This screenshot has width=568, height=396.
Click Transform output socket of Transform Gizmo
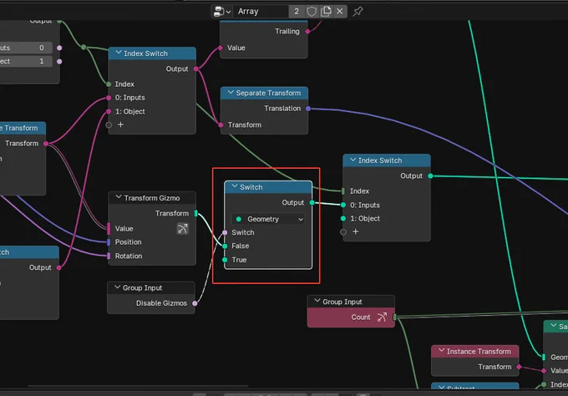point(196,213)
